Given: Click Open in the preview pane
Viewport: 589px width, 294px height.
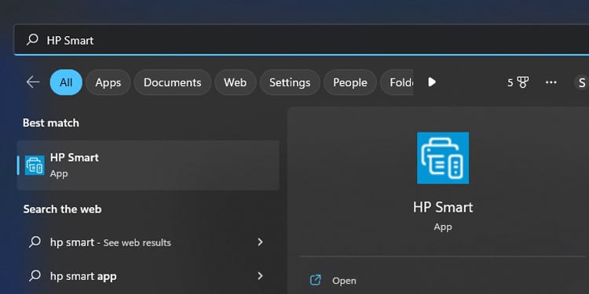Looking at the screenshot, I should coord(344,281).
